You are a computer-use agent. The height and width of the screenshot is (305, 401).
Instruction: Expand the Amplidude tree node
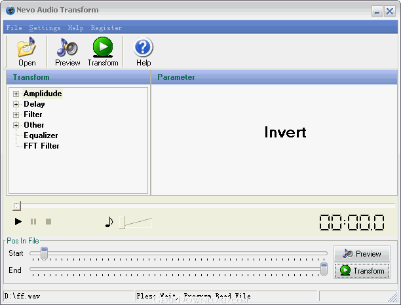(x=16, y=94)
